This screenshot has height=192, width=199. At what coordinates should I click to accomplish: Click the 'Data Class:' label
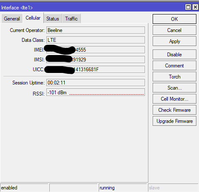coord(33,40)
